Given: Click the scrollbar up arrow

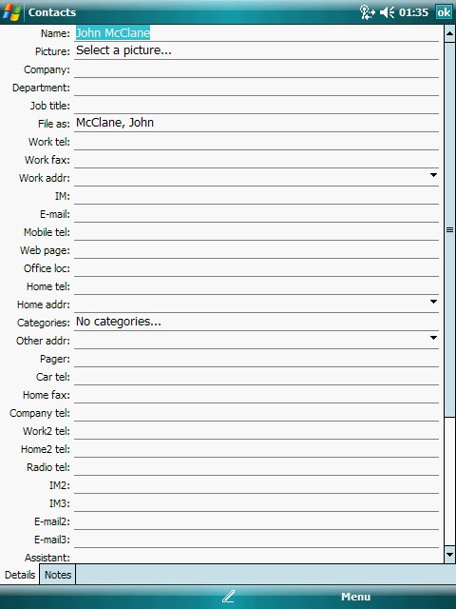Looking at the screenshot, I should click(x=449, y=34).
